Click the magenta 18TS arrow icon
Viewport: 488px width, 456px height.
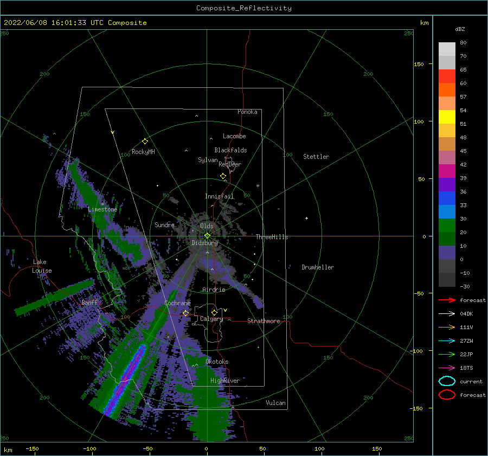(x=447, y=368)
